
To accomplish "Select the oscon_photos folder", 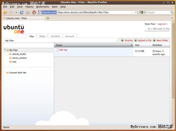I will pyautogui.click(x=20, y=58).
